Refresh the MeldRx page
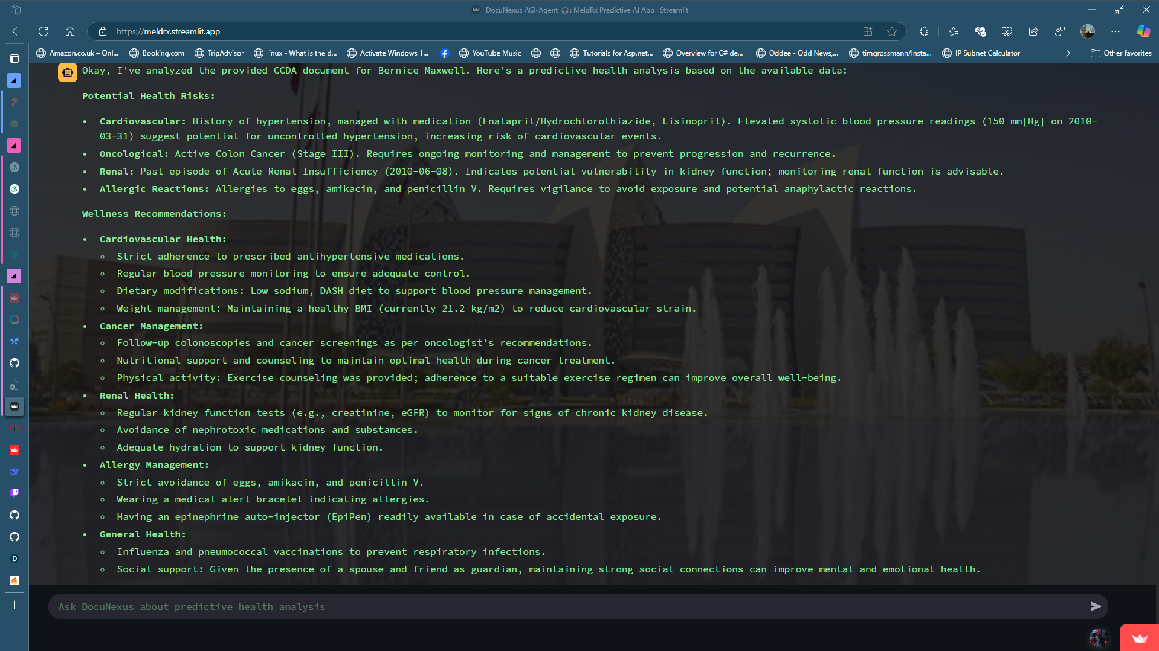The image size is (1159, 651). pos(44,31)
